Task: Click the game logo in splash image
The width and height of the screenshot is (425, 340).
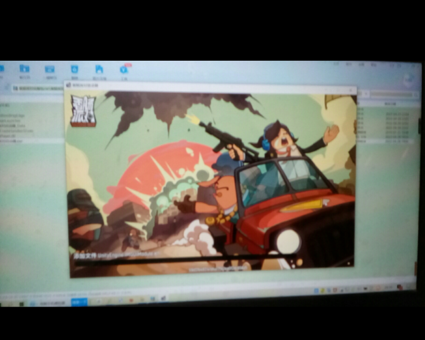Action: (x=83, y=111)
